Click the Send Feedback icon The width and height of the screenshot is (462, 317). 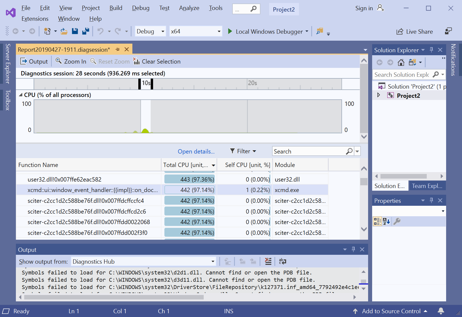(448, 31)
